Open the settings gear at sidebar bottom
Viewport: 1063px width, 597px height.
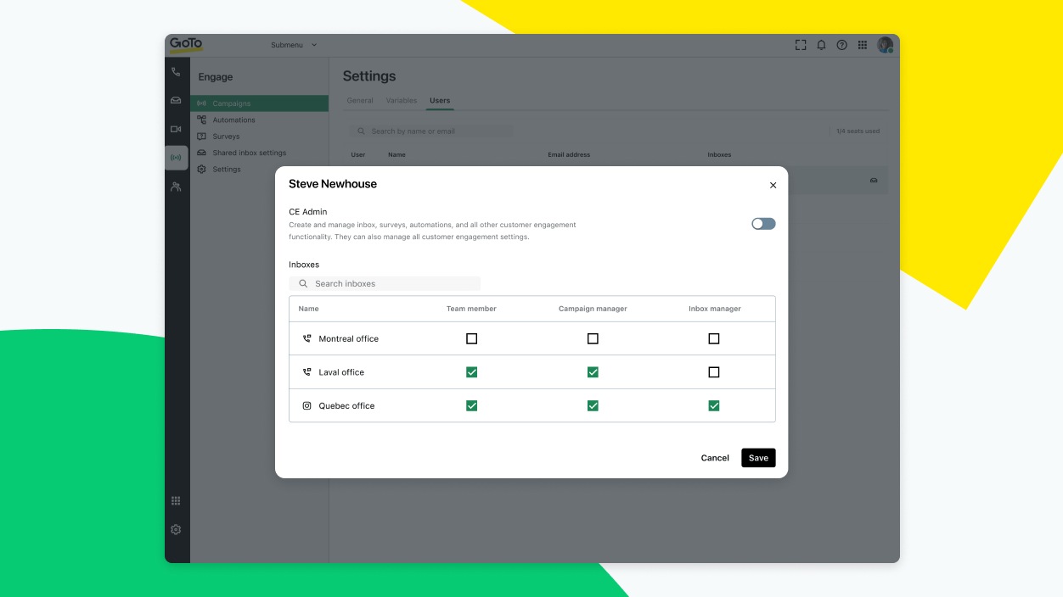click(x=176, y=529)
